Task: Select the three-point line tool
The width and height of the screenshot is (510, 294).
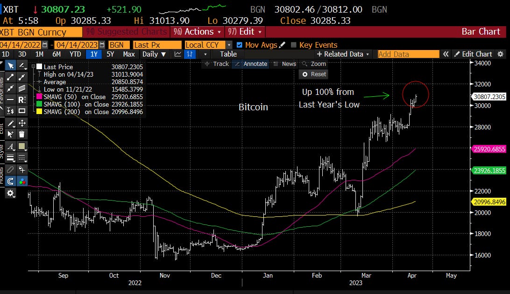Action: point(10,88)
